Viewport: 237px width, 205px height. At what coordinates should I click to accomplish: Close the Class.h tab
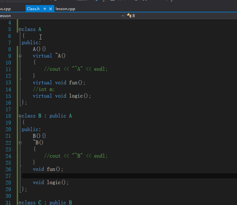click(51, 9)
